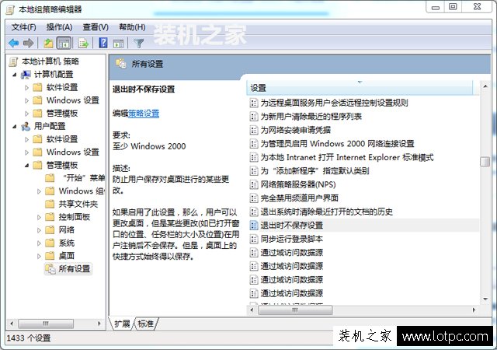This screenshot has width=497, height=350.
Task: Click the Export list toolbar icon
Action: click(83, 43)
